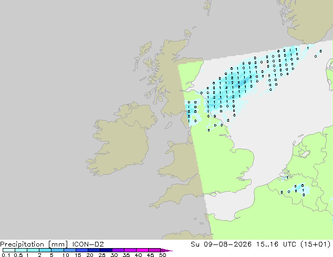Screen dimensions: 333x257
Task: Select the 2–5 mm legend color box
Action: pos(45,250)
